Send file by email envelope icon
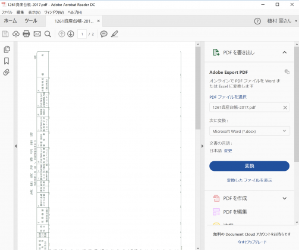The image size is (299, 250). 37,34
